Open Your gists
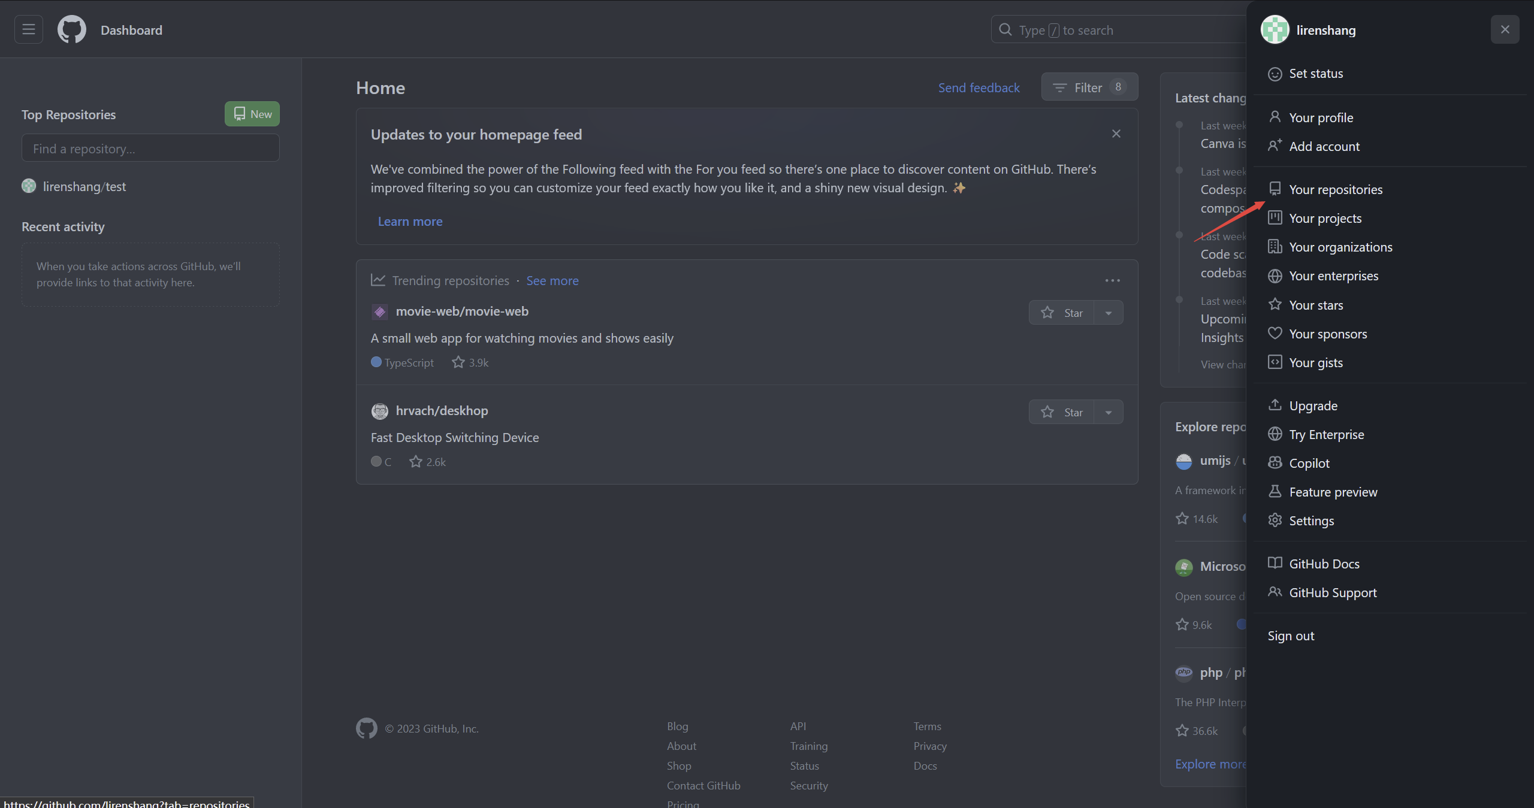 [x=1390, y=363]
